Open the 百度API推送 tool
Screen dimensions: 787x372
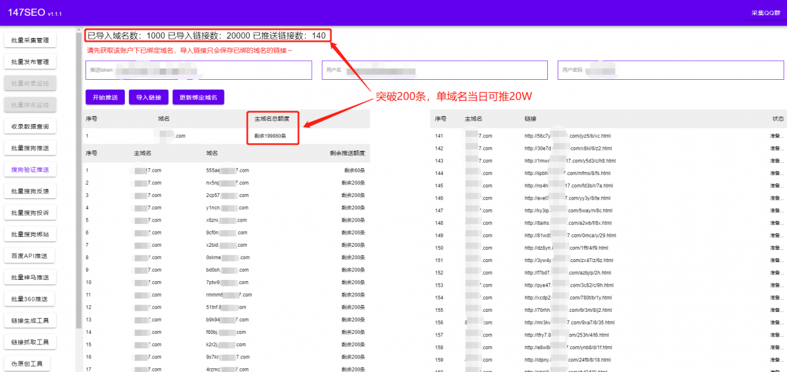coord(30,255)
